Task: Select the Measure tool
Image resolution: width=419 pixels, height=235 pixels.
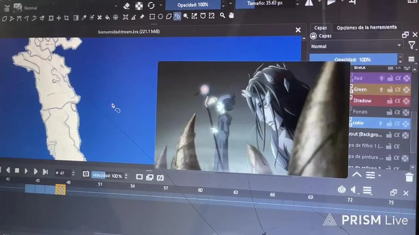Action: [134, 17]
